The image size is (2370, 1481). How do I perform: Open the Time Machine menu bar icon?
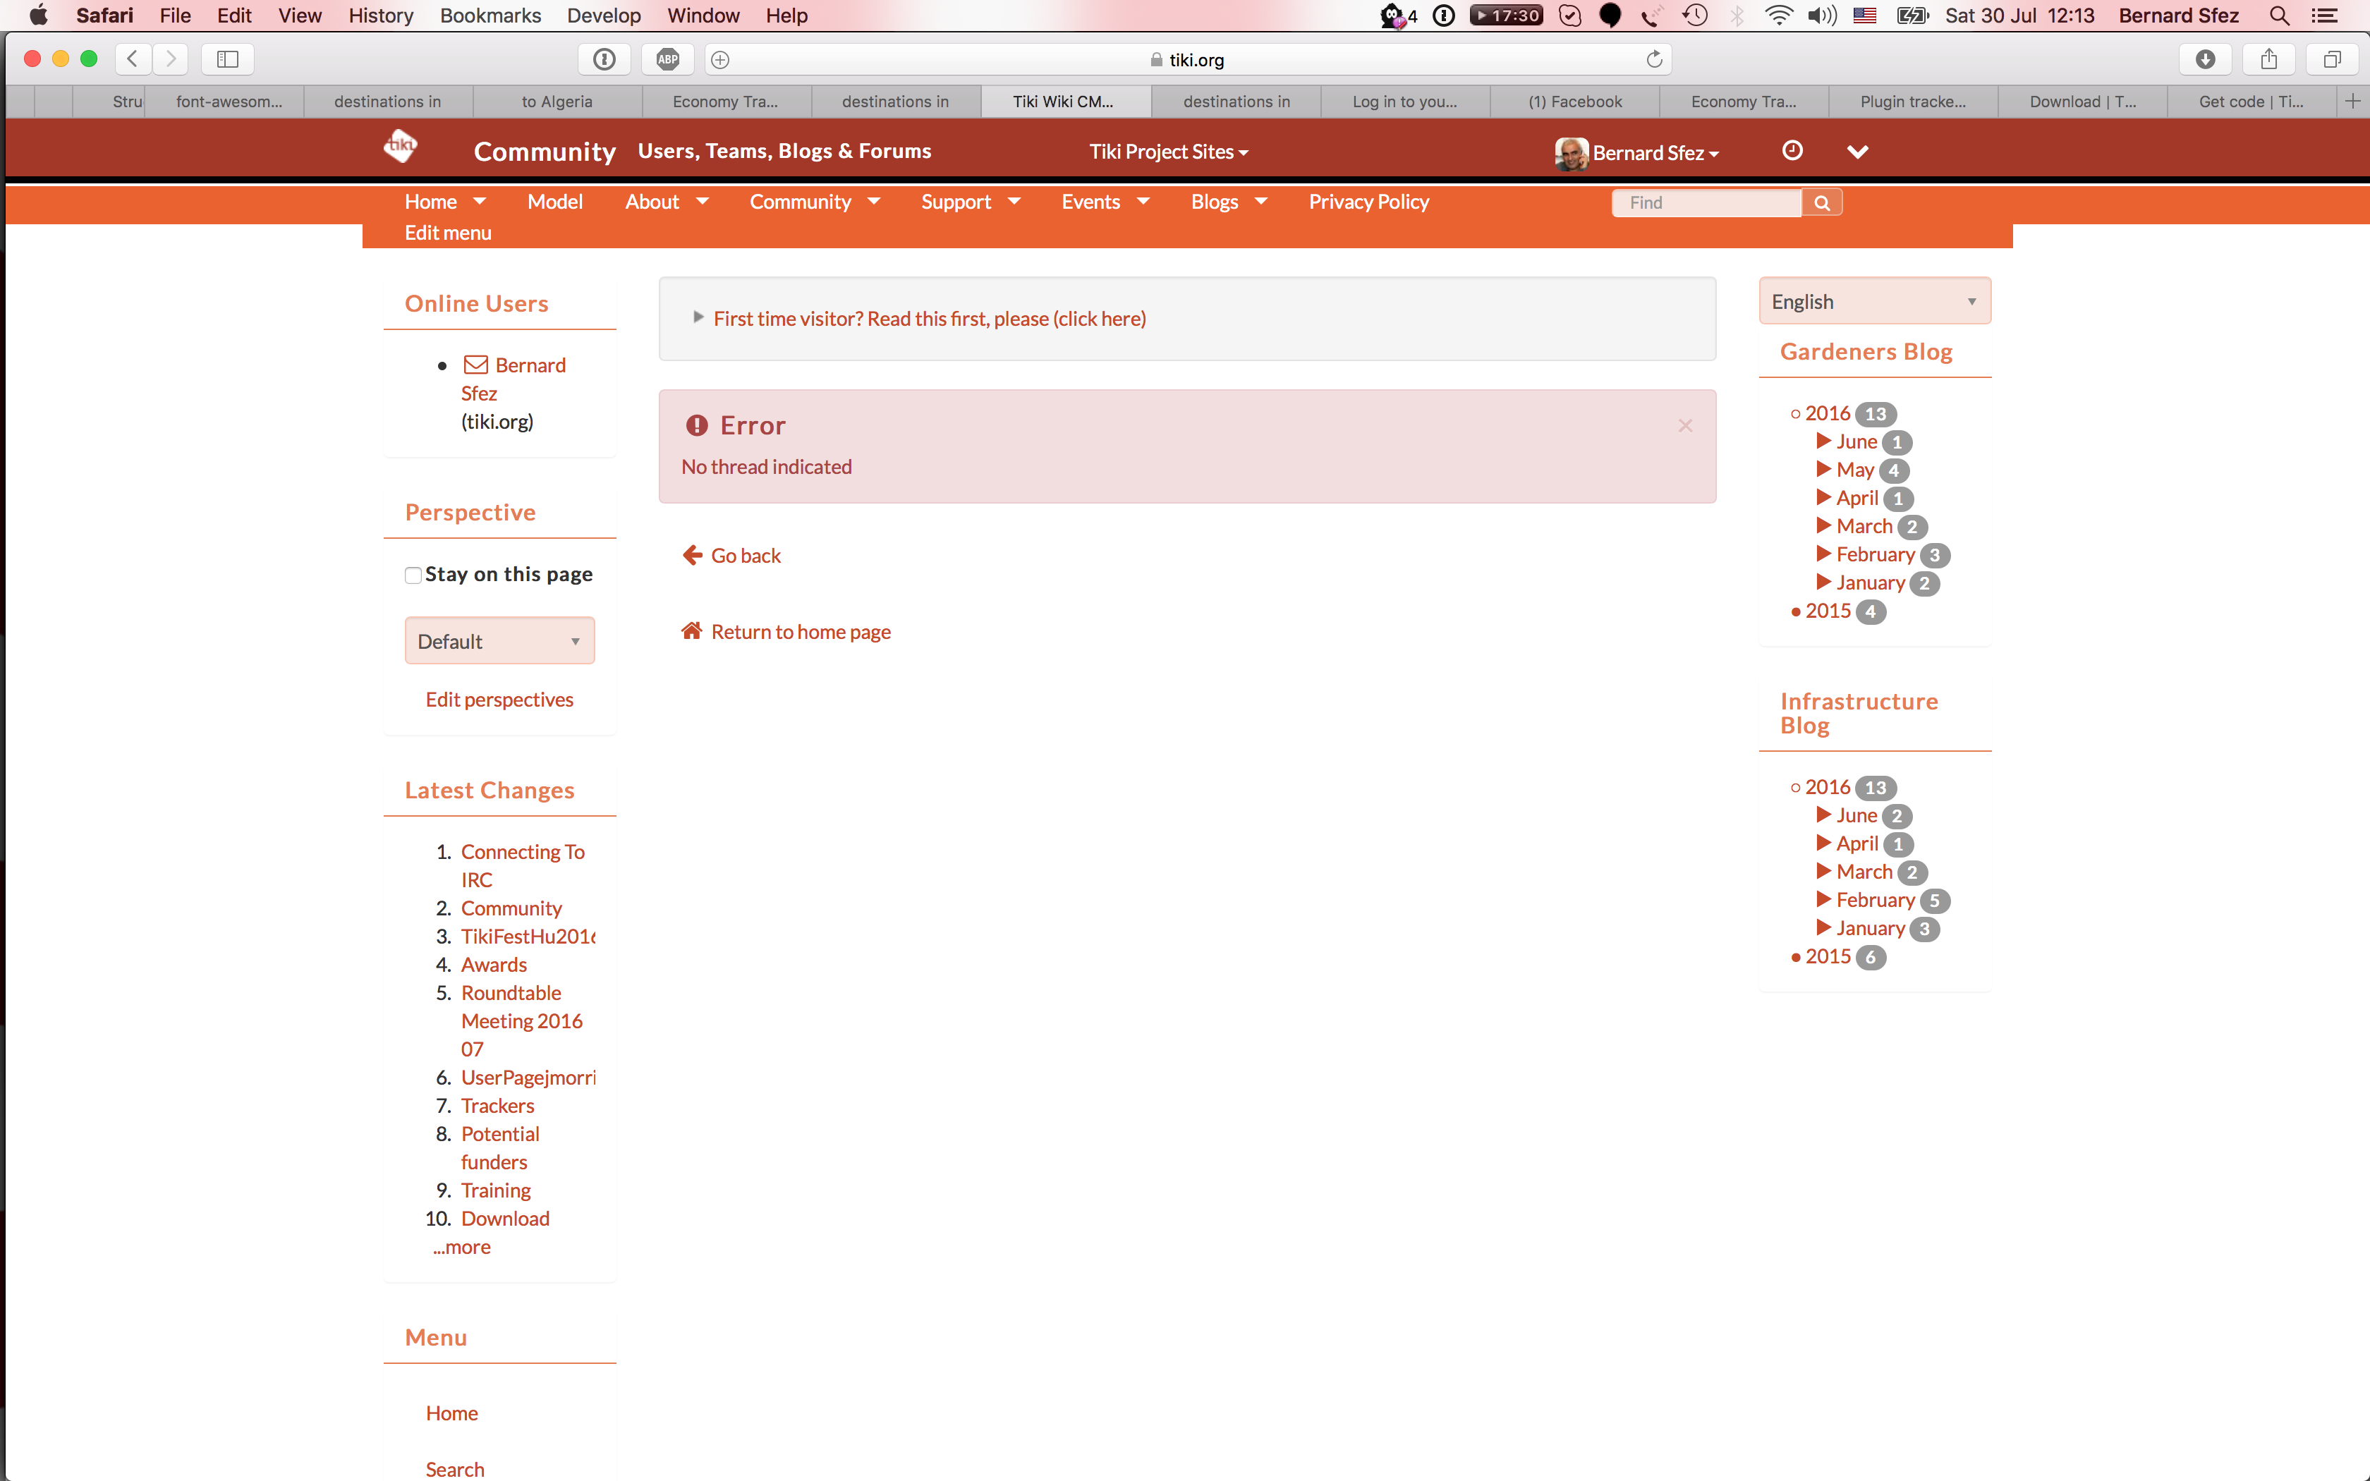point(1695,16)
